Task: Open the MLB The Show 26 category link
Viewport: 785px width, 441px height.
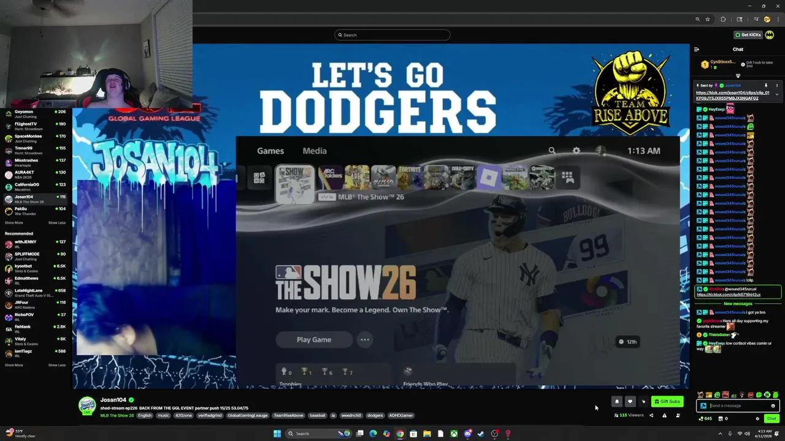Action: 117,415
